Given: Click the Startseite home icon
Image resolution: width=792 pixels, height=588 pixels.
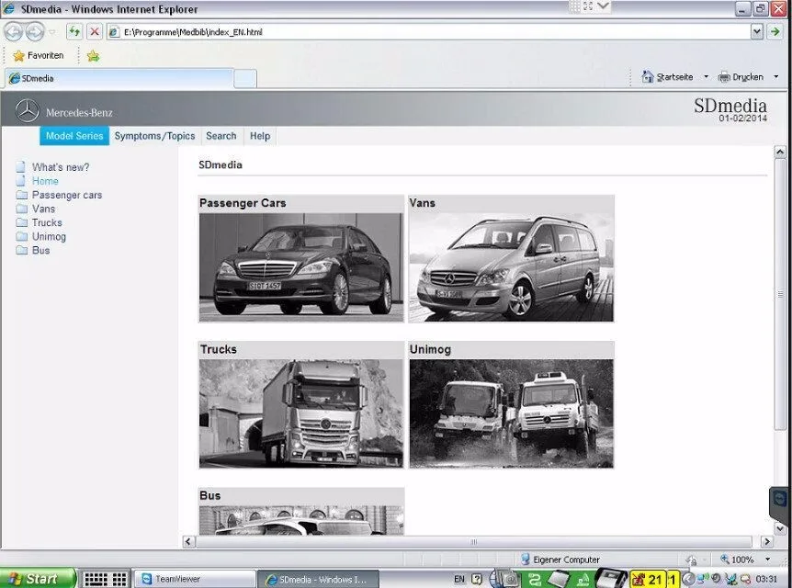Looking at the screenshot, I should coord(648,77).
